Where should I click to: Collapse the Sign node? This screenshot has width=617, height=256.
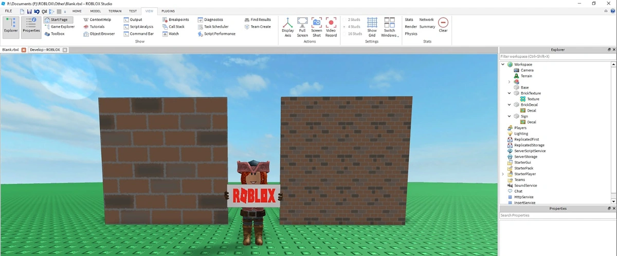coord(510,116)
